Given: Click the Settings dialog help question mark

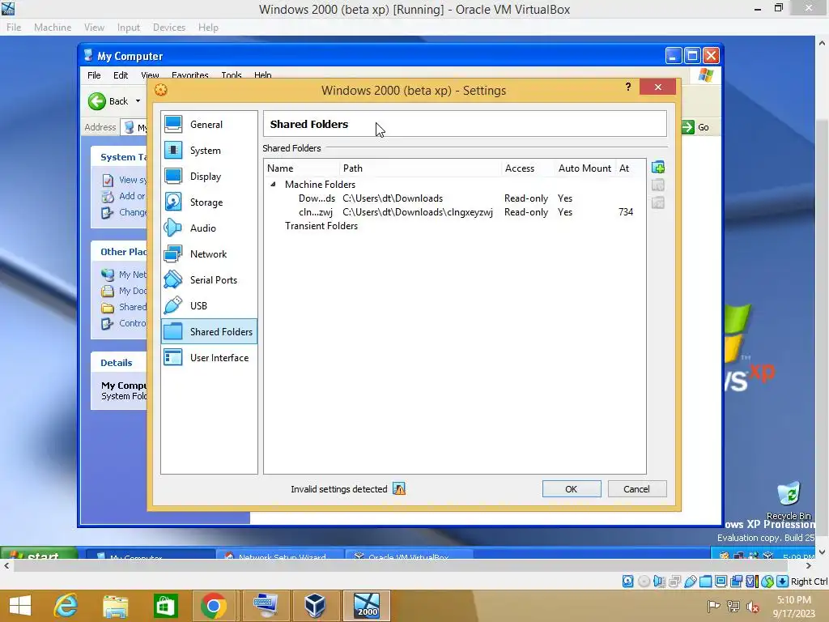Looking at the screenshot, I should tap(628, 87).
